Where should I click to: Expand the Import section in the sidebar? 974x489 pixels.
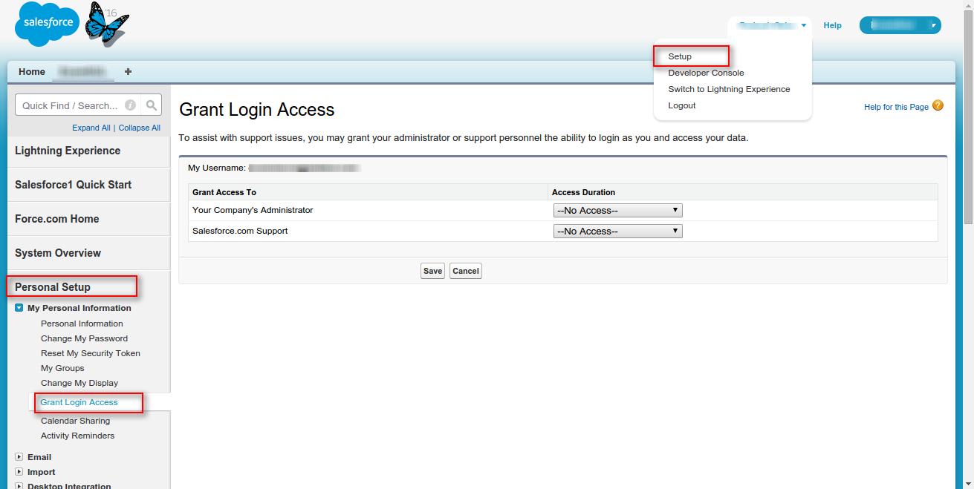pos(19,472)
